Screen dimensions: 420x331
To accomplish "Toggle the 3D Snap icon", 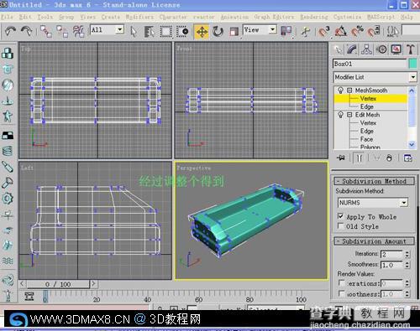I will [x=324, y=31].
